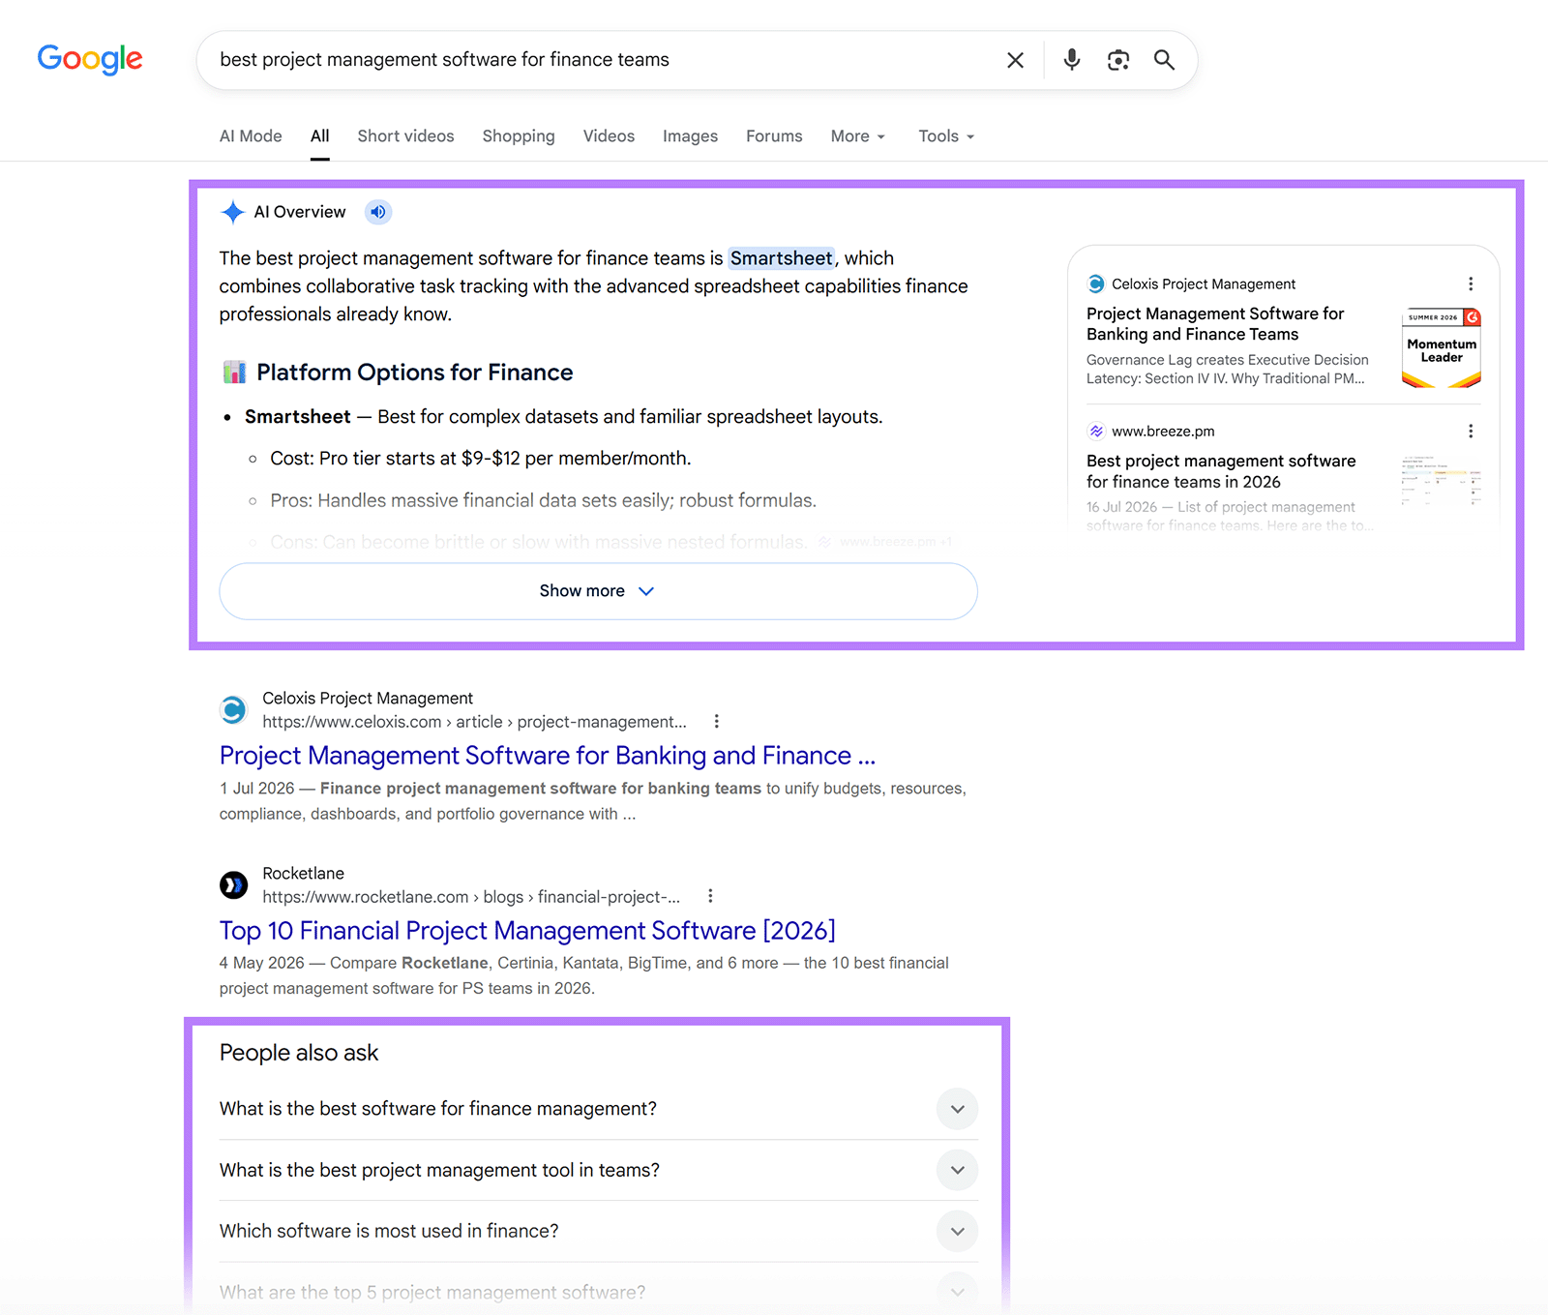Open options menu for the Celoxis source card
Image resolution: width=1548 pixels, height=1315 pixels.
[1471, 284]
